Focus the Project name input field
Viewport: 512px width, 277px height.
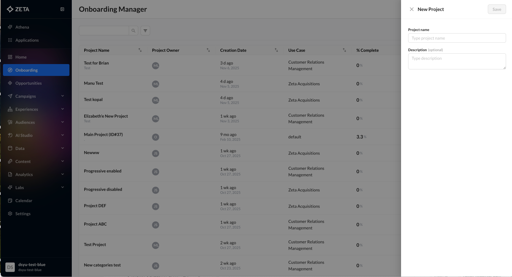457,38
